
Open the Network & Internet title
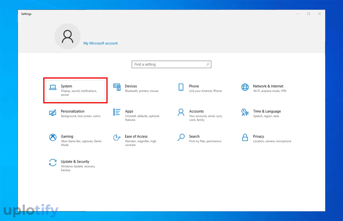268,86
